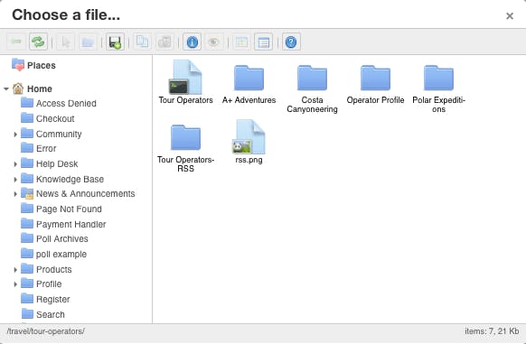
Task: Select the rss.png image file
Action: [249, 142]
